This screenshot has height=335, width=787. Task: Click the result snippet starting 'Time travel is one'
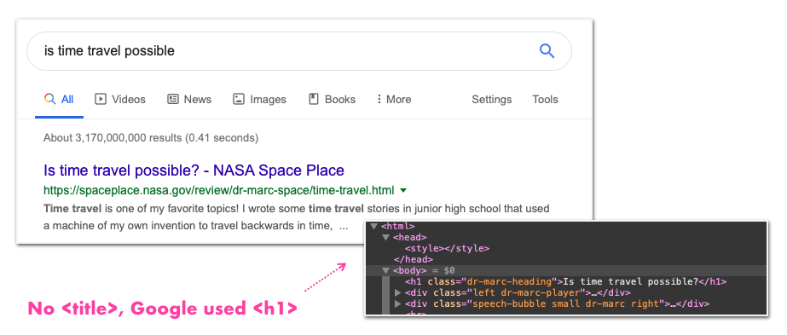click(296, 217)
